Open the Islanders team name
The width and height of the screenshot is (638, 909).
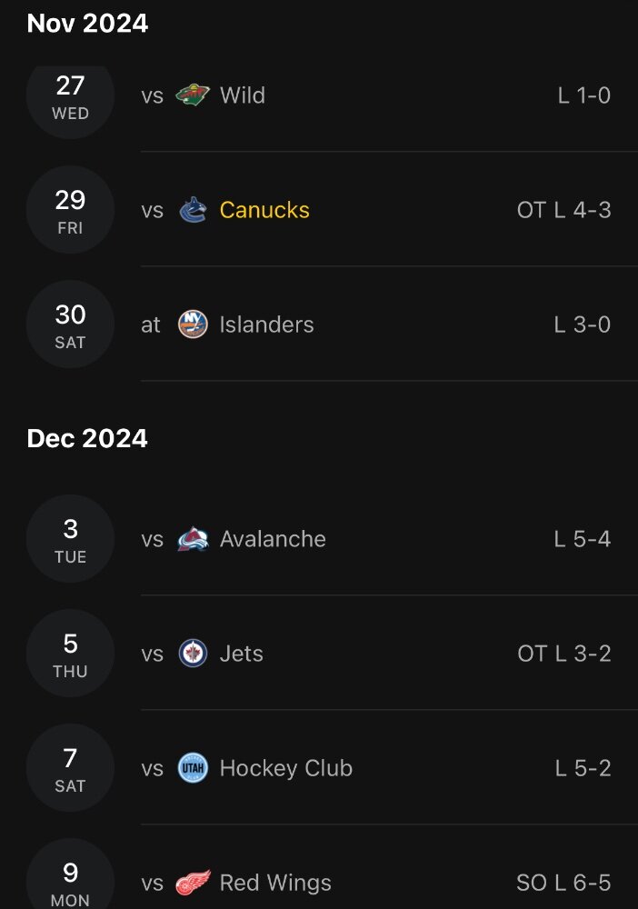(x=266, y=325)
